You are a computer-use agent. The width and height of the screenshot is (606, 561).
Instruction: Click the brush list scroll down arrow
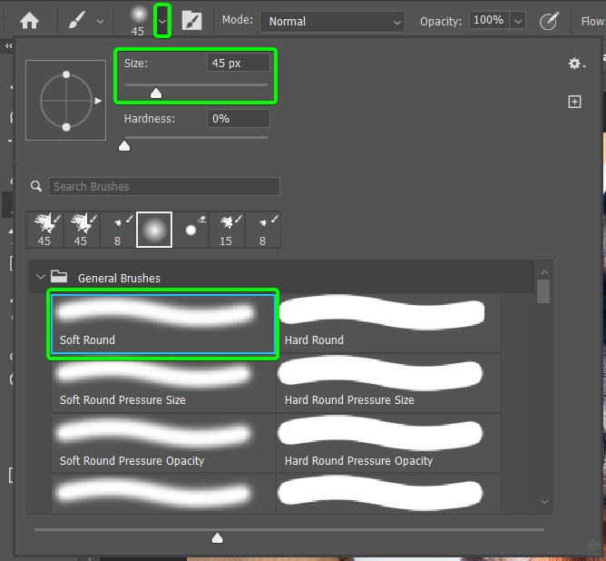point(544,502)
